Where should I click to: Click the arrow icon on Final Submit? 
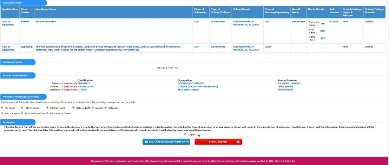238,142
